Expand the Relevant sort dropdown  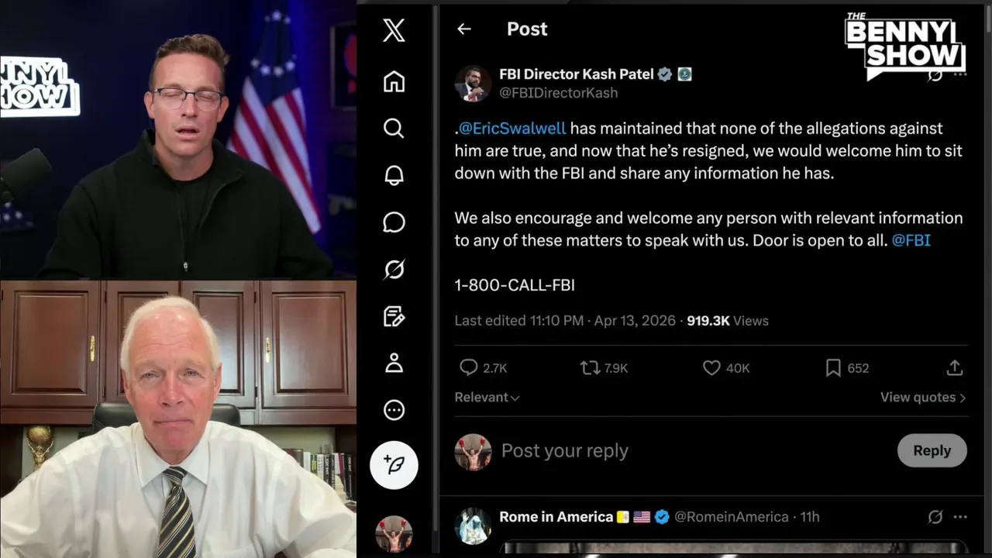click(x=487, y=398)
